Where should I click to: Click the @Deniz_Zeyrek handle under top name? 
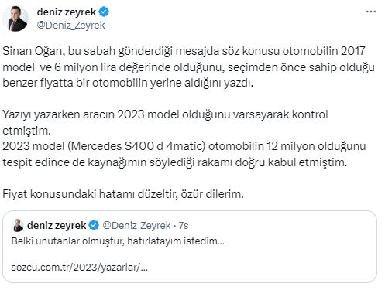(x=70, y=26)
